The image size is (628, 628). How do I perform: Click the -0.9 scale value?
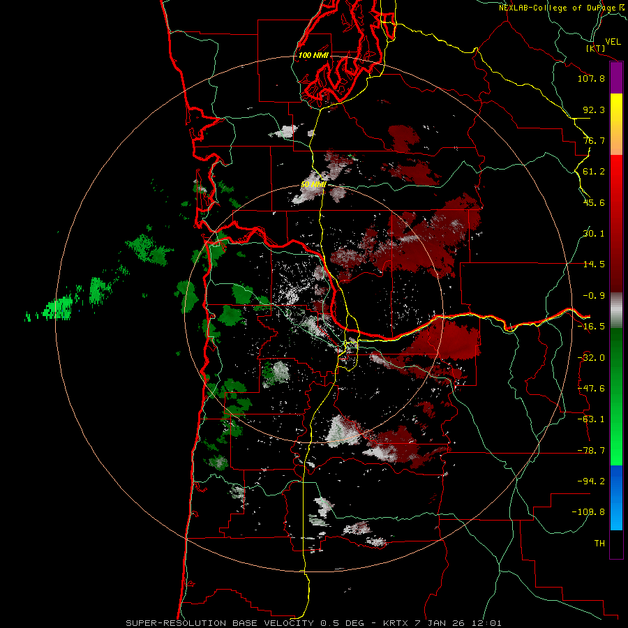pos(594,296)
